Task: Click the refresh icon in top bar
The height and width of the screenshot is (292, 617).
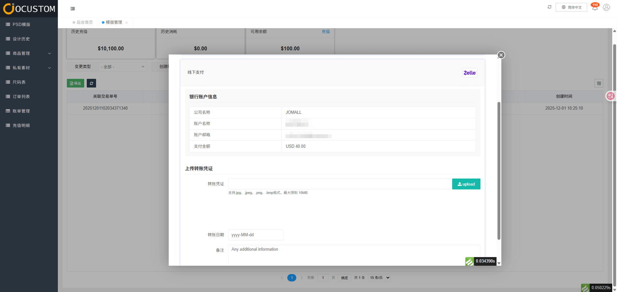Action: tap(550, 7)
